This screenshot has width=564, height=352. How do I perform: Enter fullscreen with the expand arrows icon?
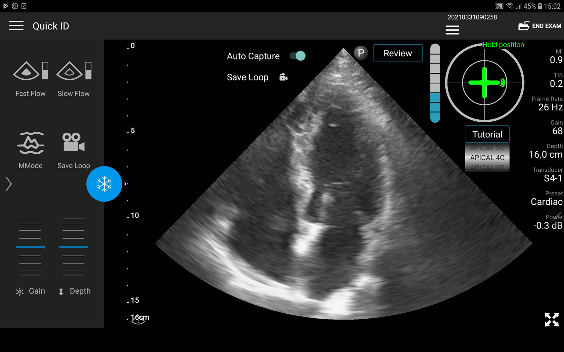(551, 320)
